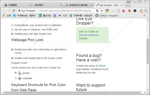Click the gray square extension icon

pos(118,10)
